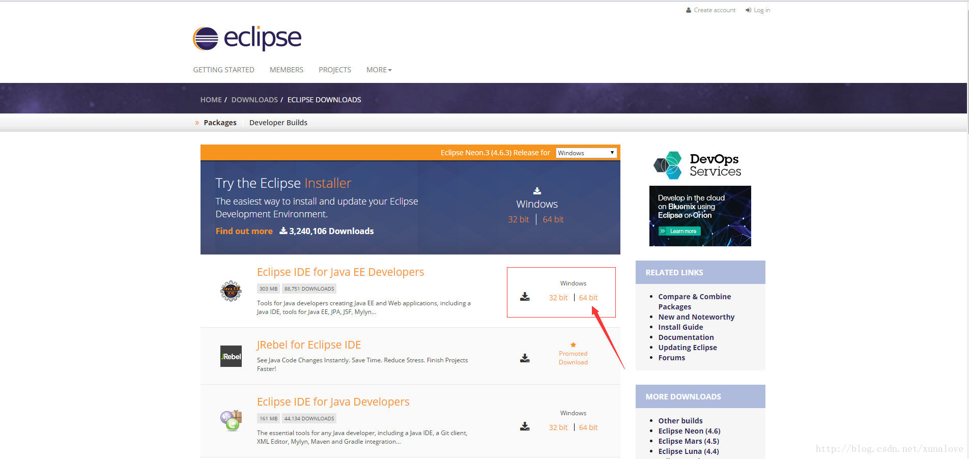The width and height of the screenshot is (969, 459).
Task: Open Other builds link
Action: (x=680, y=421)
